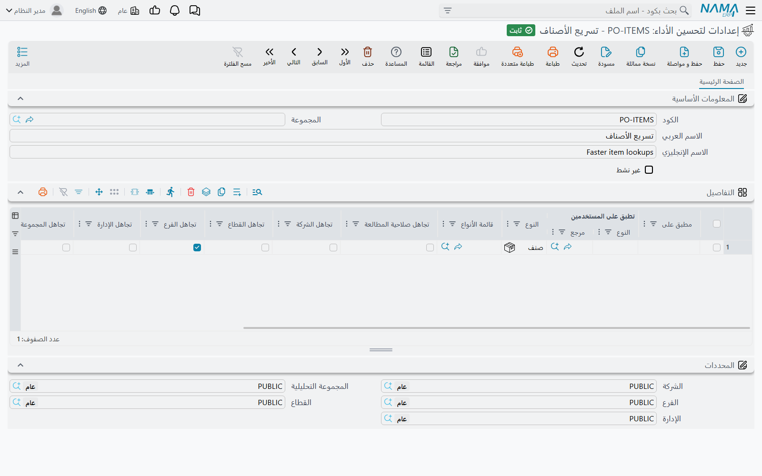Screen dimensions: 762x476
Task: Toggle the inactive (غير نشط) checkbox
Action: [x=649, y=170]
